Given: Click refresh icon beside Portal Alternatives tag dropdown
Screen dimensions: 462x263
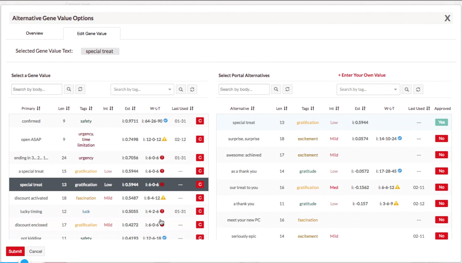Looking at the screenshot, I should tap(418, 89).
